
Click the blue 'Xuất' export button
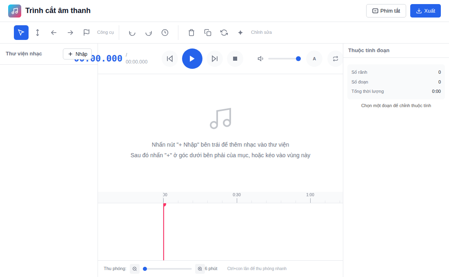click(425, 11)
